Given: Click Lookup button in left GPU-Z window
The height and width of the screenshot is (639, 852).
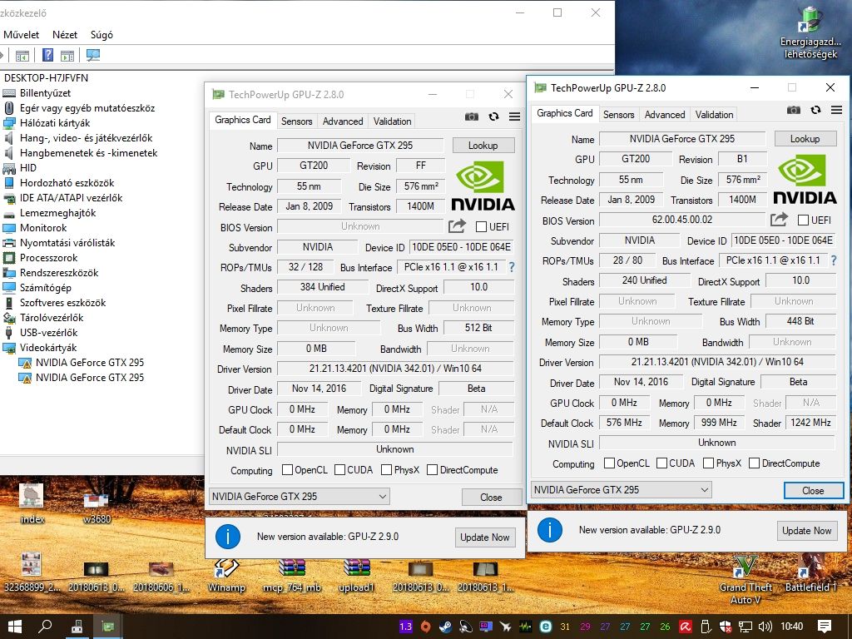Looking at the screenshot, I should (x=483, y=146).
